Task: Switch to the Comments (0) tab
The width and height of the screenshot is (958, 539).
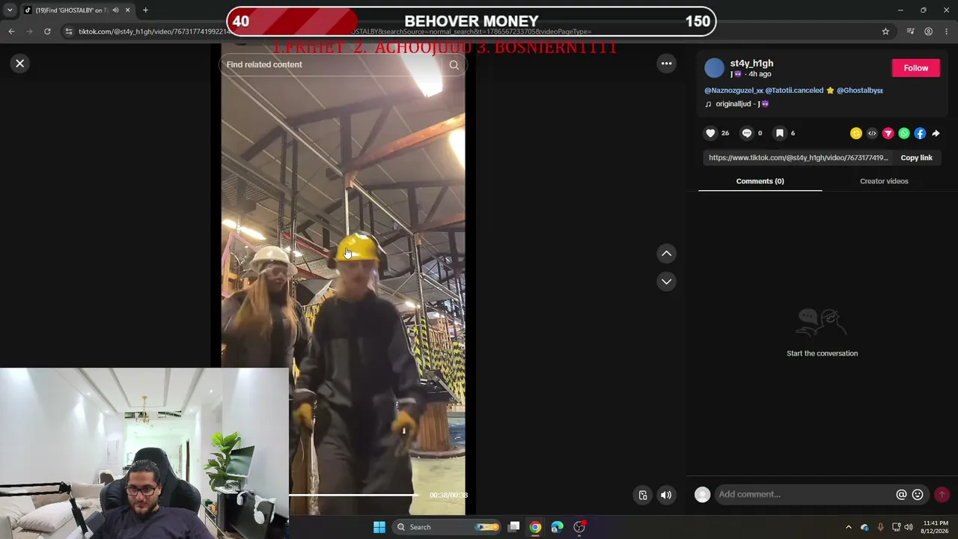Action: click(760, 181)
